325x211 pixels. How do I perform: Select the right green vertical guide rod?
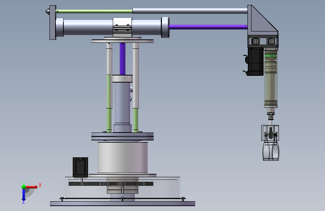136,120
